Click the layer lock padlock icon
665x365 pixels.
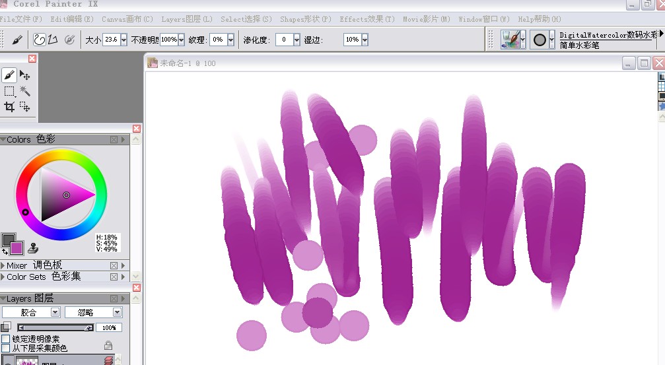[108, 345]
